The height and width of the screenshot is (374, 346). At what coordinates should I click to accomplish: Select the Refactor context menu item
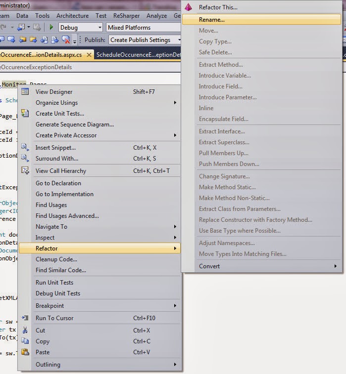99,249
